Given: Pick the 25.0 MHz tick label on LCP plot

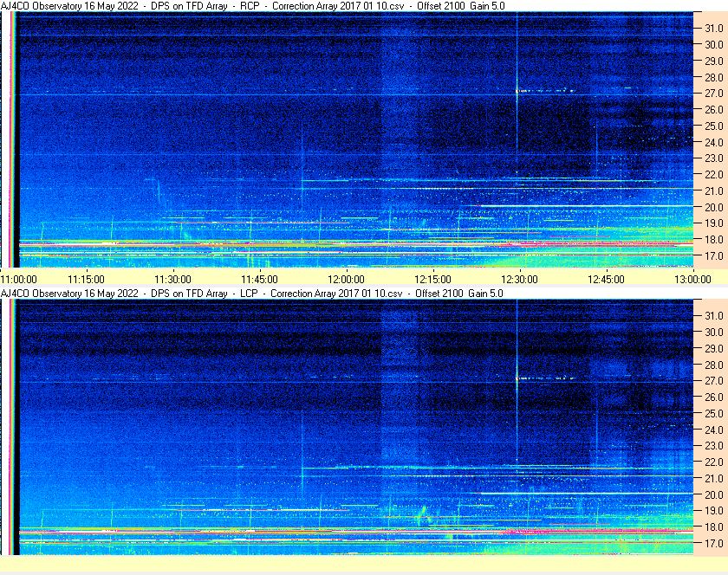Looking at the screenshot, I should point(714,414).
